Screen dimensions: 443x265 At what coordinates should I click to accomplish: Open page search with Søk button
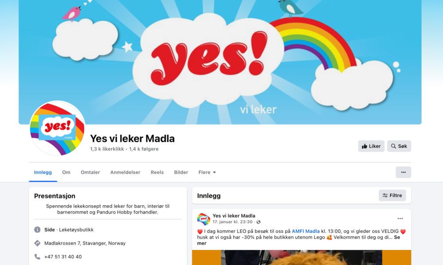[399, 146]
